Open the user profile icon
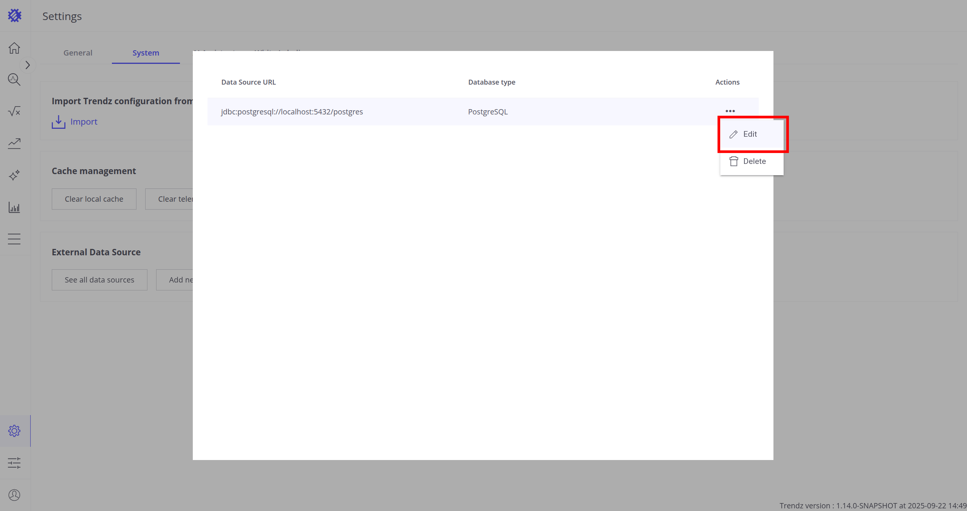The width and height of the screenshot is (967, 511). (14, 495)
